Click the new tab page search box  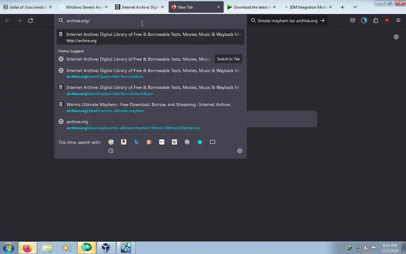tap(282, 119)
